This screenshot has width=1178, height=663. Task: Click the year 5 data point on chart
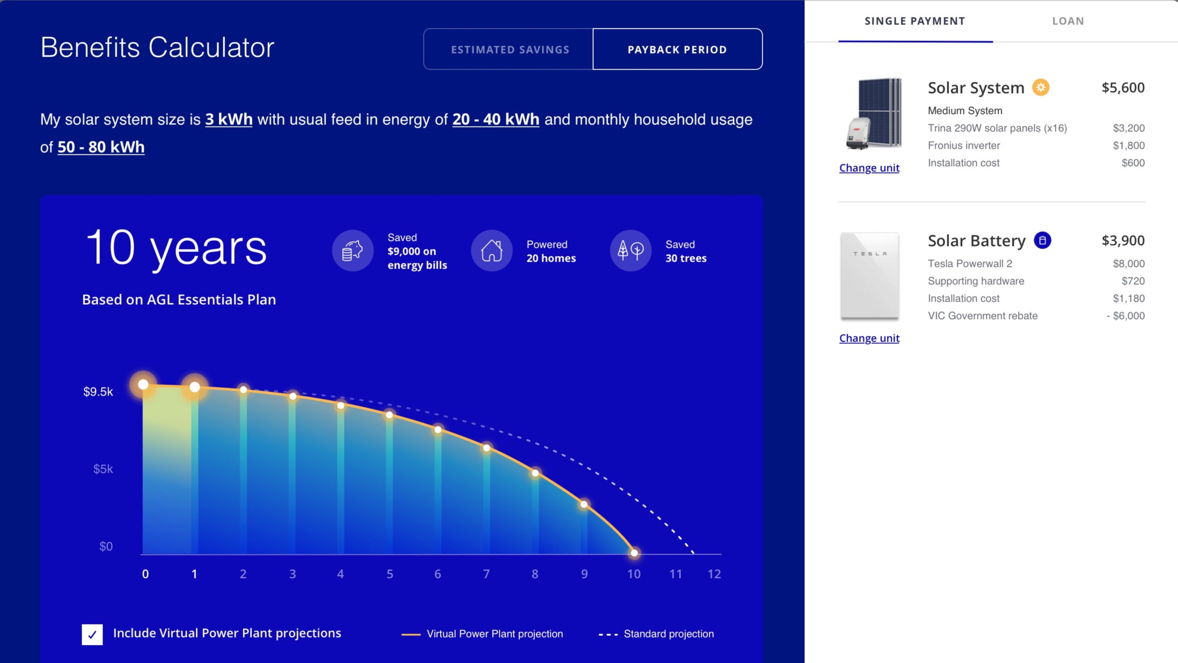pos(389,415)
